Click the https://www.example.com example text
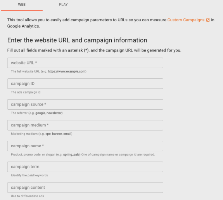 click(67, 71)
